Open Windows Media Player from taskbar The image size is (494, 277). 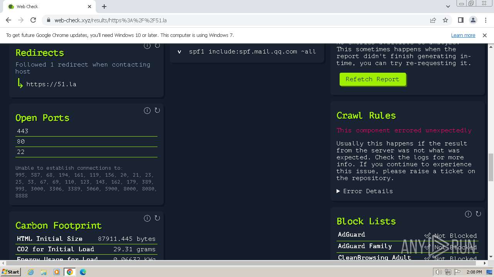[57, 272]
